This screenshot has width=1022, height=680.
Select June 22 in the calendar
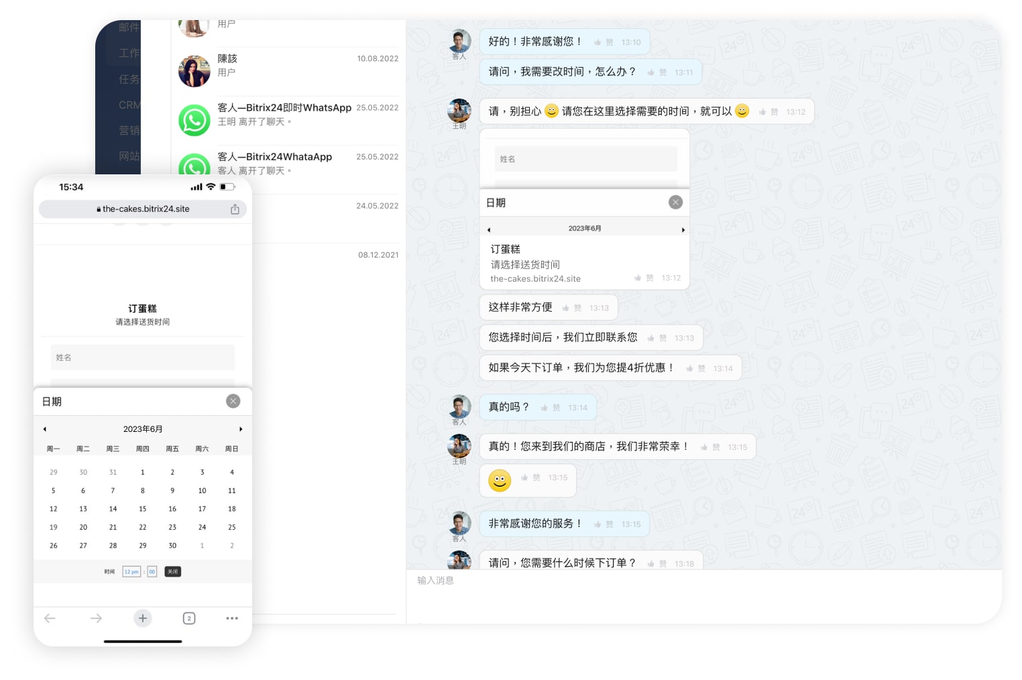143,528
